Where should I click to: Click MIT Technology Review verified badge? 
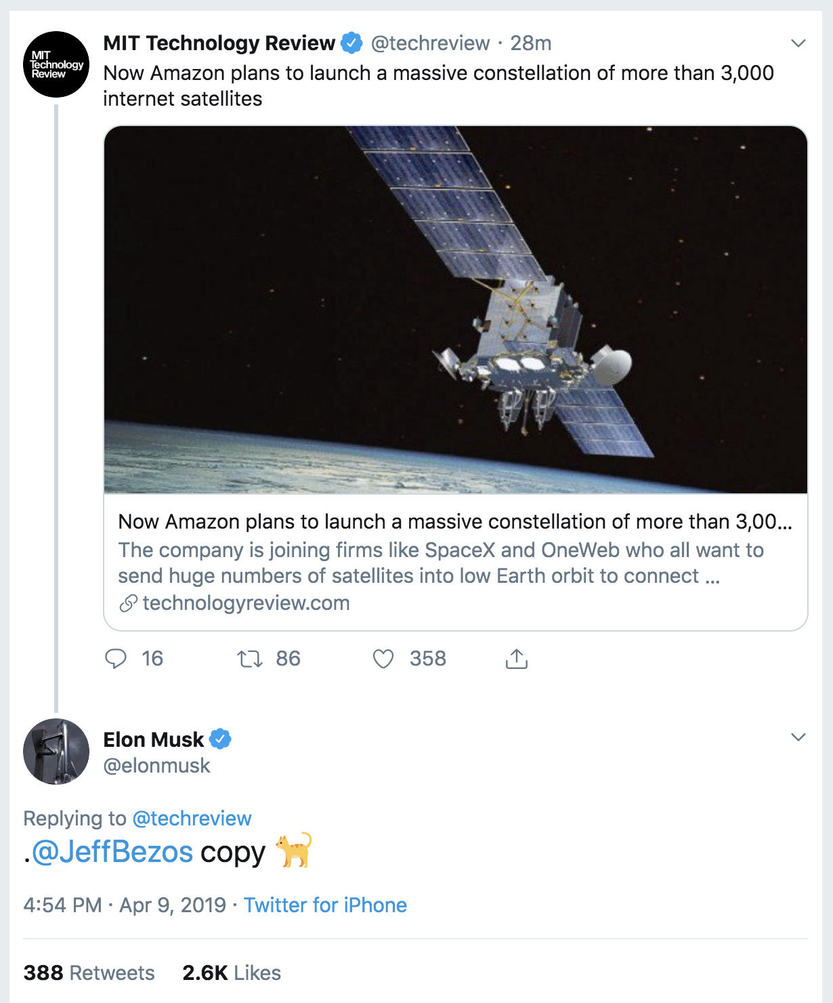(x=351, y=43)
